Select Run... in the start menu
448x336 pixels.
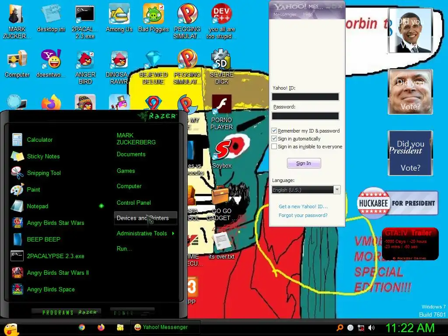coord(124,248)
